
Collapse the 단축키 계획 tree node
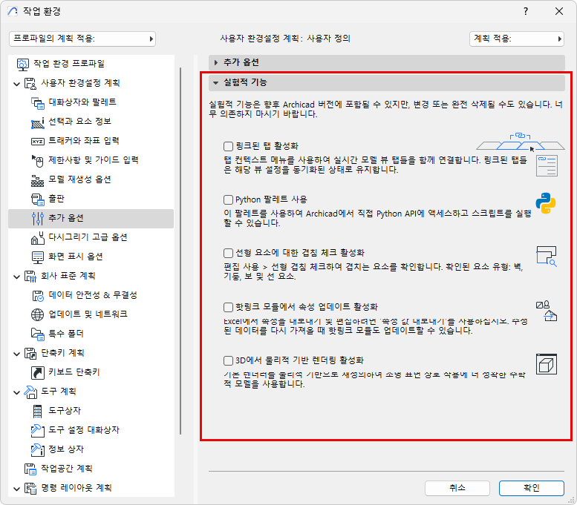(16, 354)
